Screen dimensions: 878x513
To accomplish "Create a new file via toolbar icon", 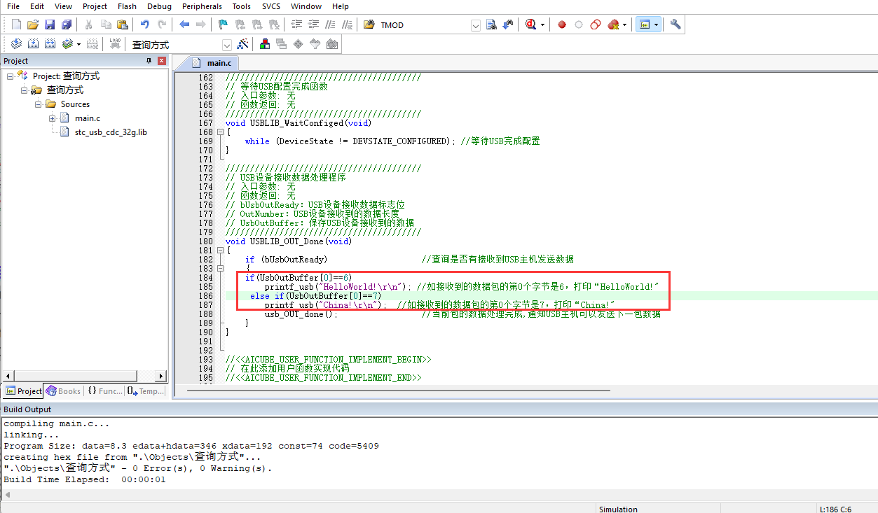I will (16, 24).
